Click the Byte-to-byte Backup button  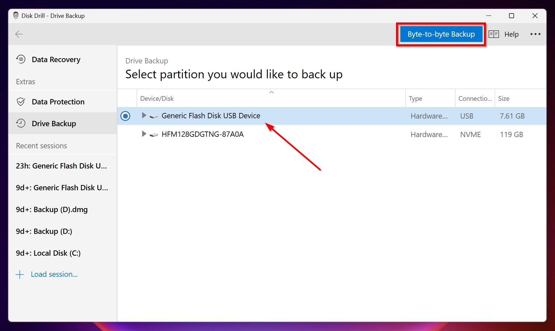[441, 34]
